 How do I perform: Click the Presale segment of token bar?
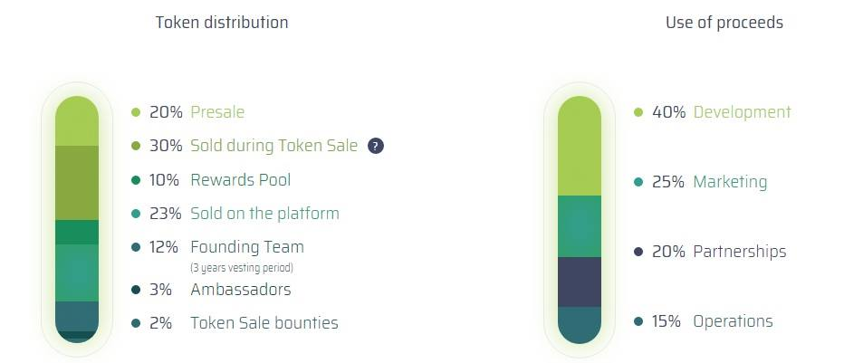coord(77,122)
